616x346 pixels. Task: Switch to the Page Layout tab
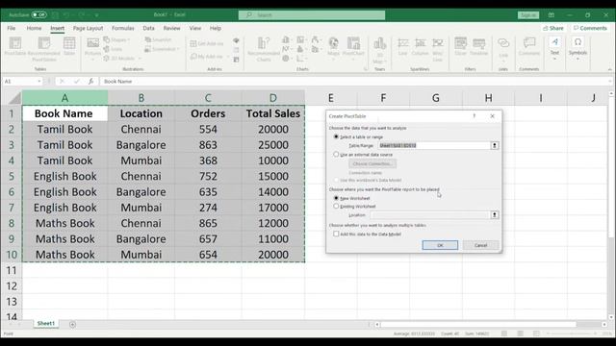pyautogui.click(x=88, y=28)
